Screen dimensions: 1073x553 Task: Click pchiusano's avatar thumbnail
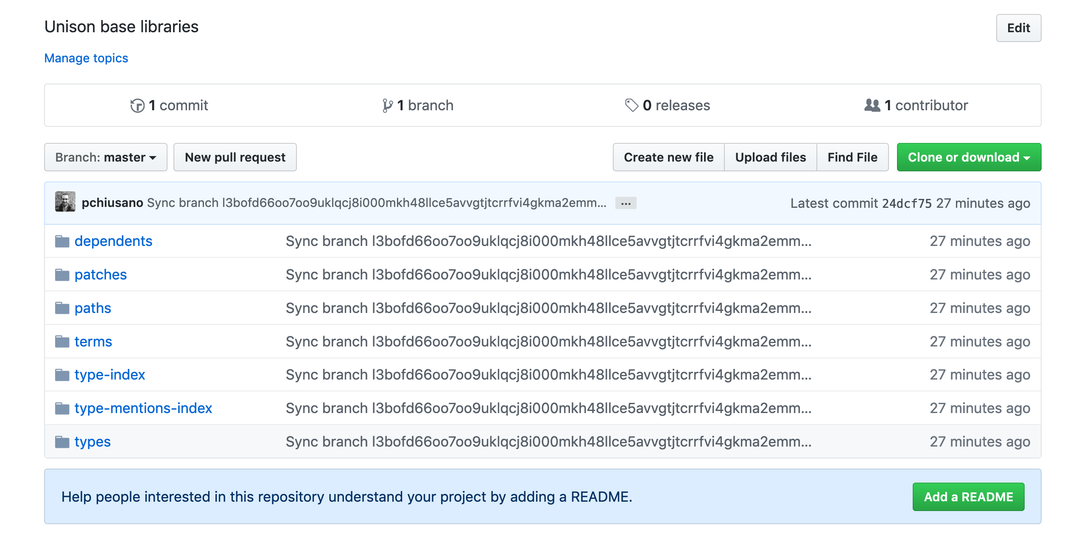click(65, 203)
